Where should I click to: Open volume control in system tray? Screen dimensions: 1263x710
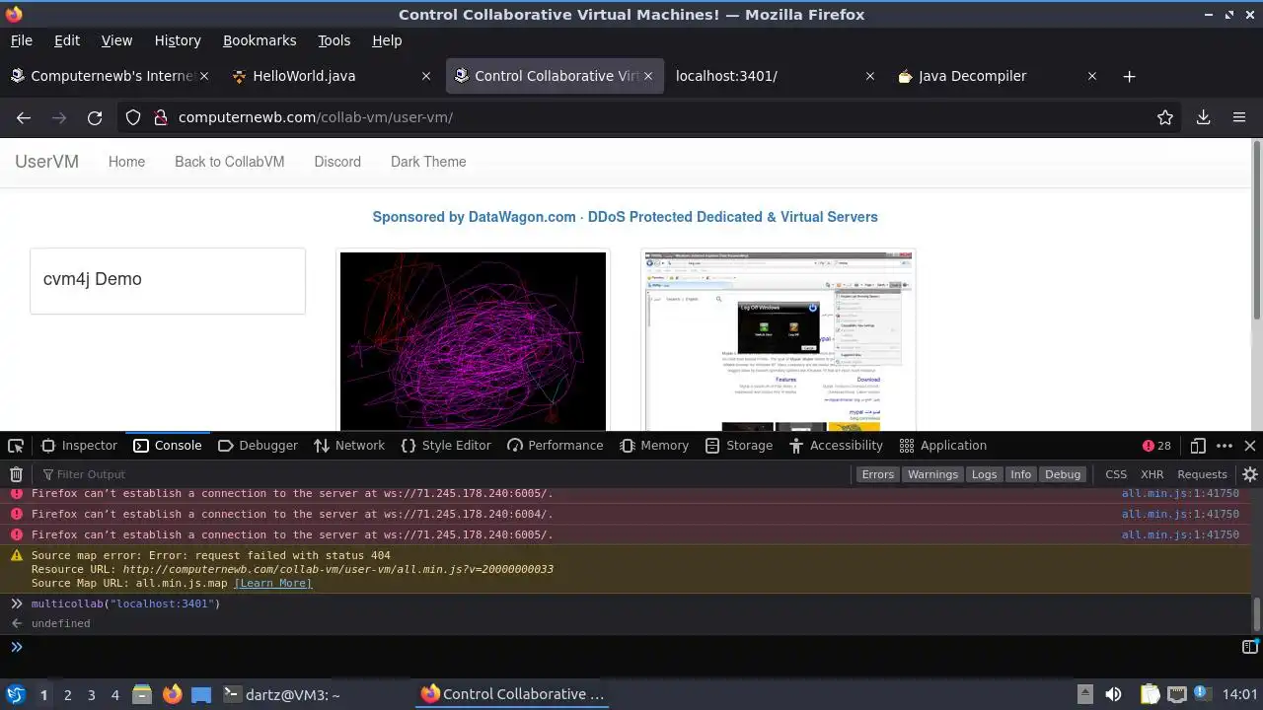(1113, 694)
